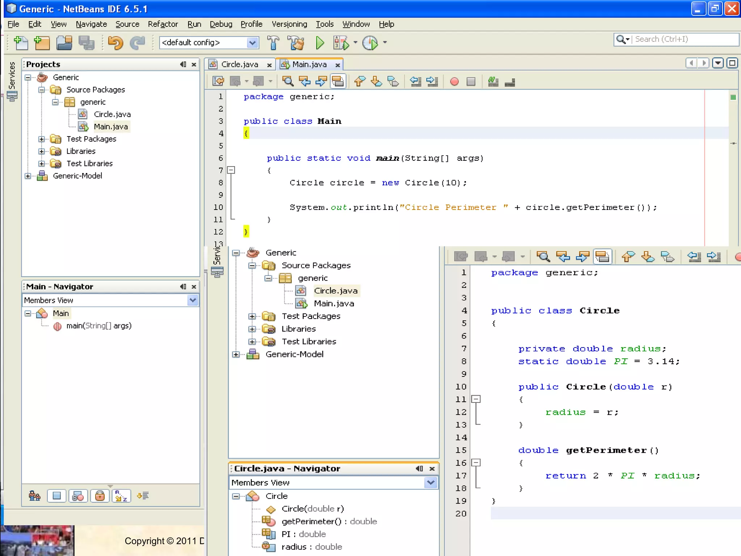741x556 pixels.
Task: Click the Profile Main Project icon
Action: point(370,43)
